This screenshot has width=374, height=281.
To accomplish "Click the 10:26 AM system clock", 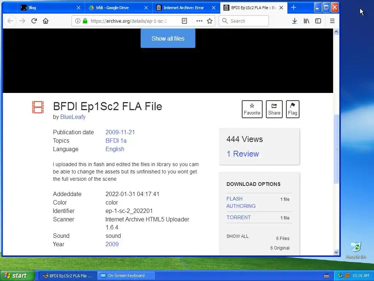I will (360, 276).
